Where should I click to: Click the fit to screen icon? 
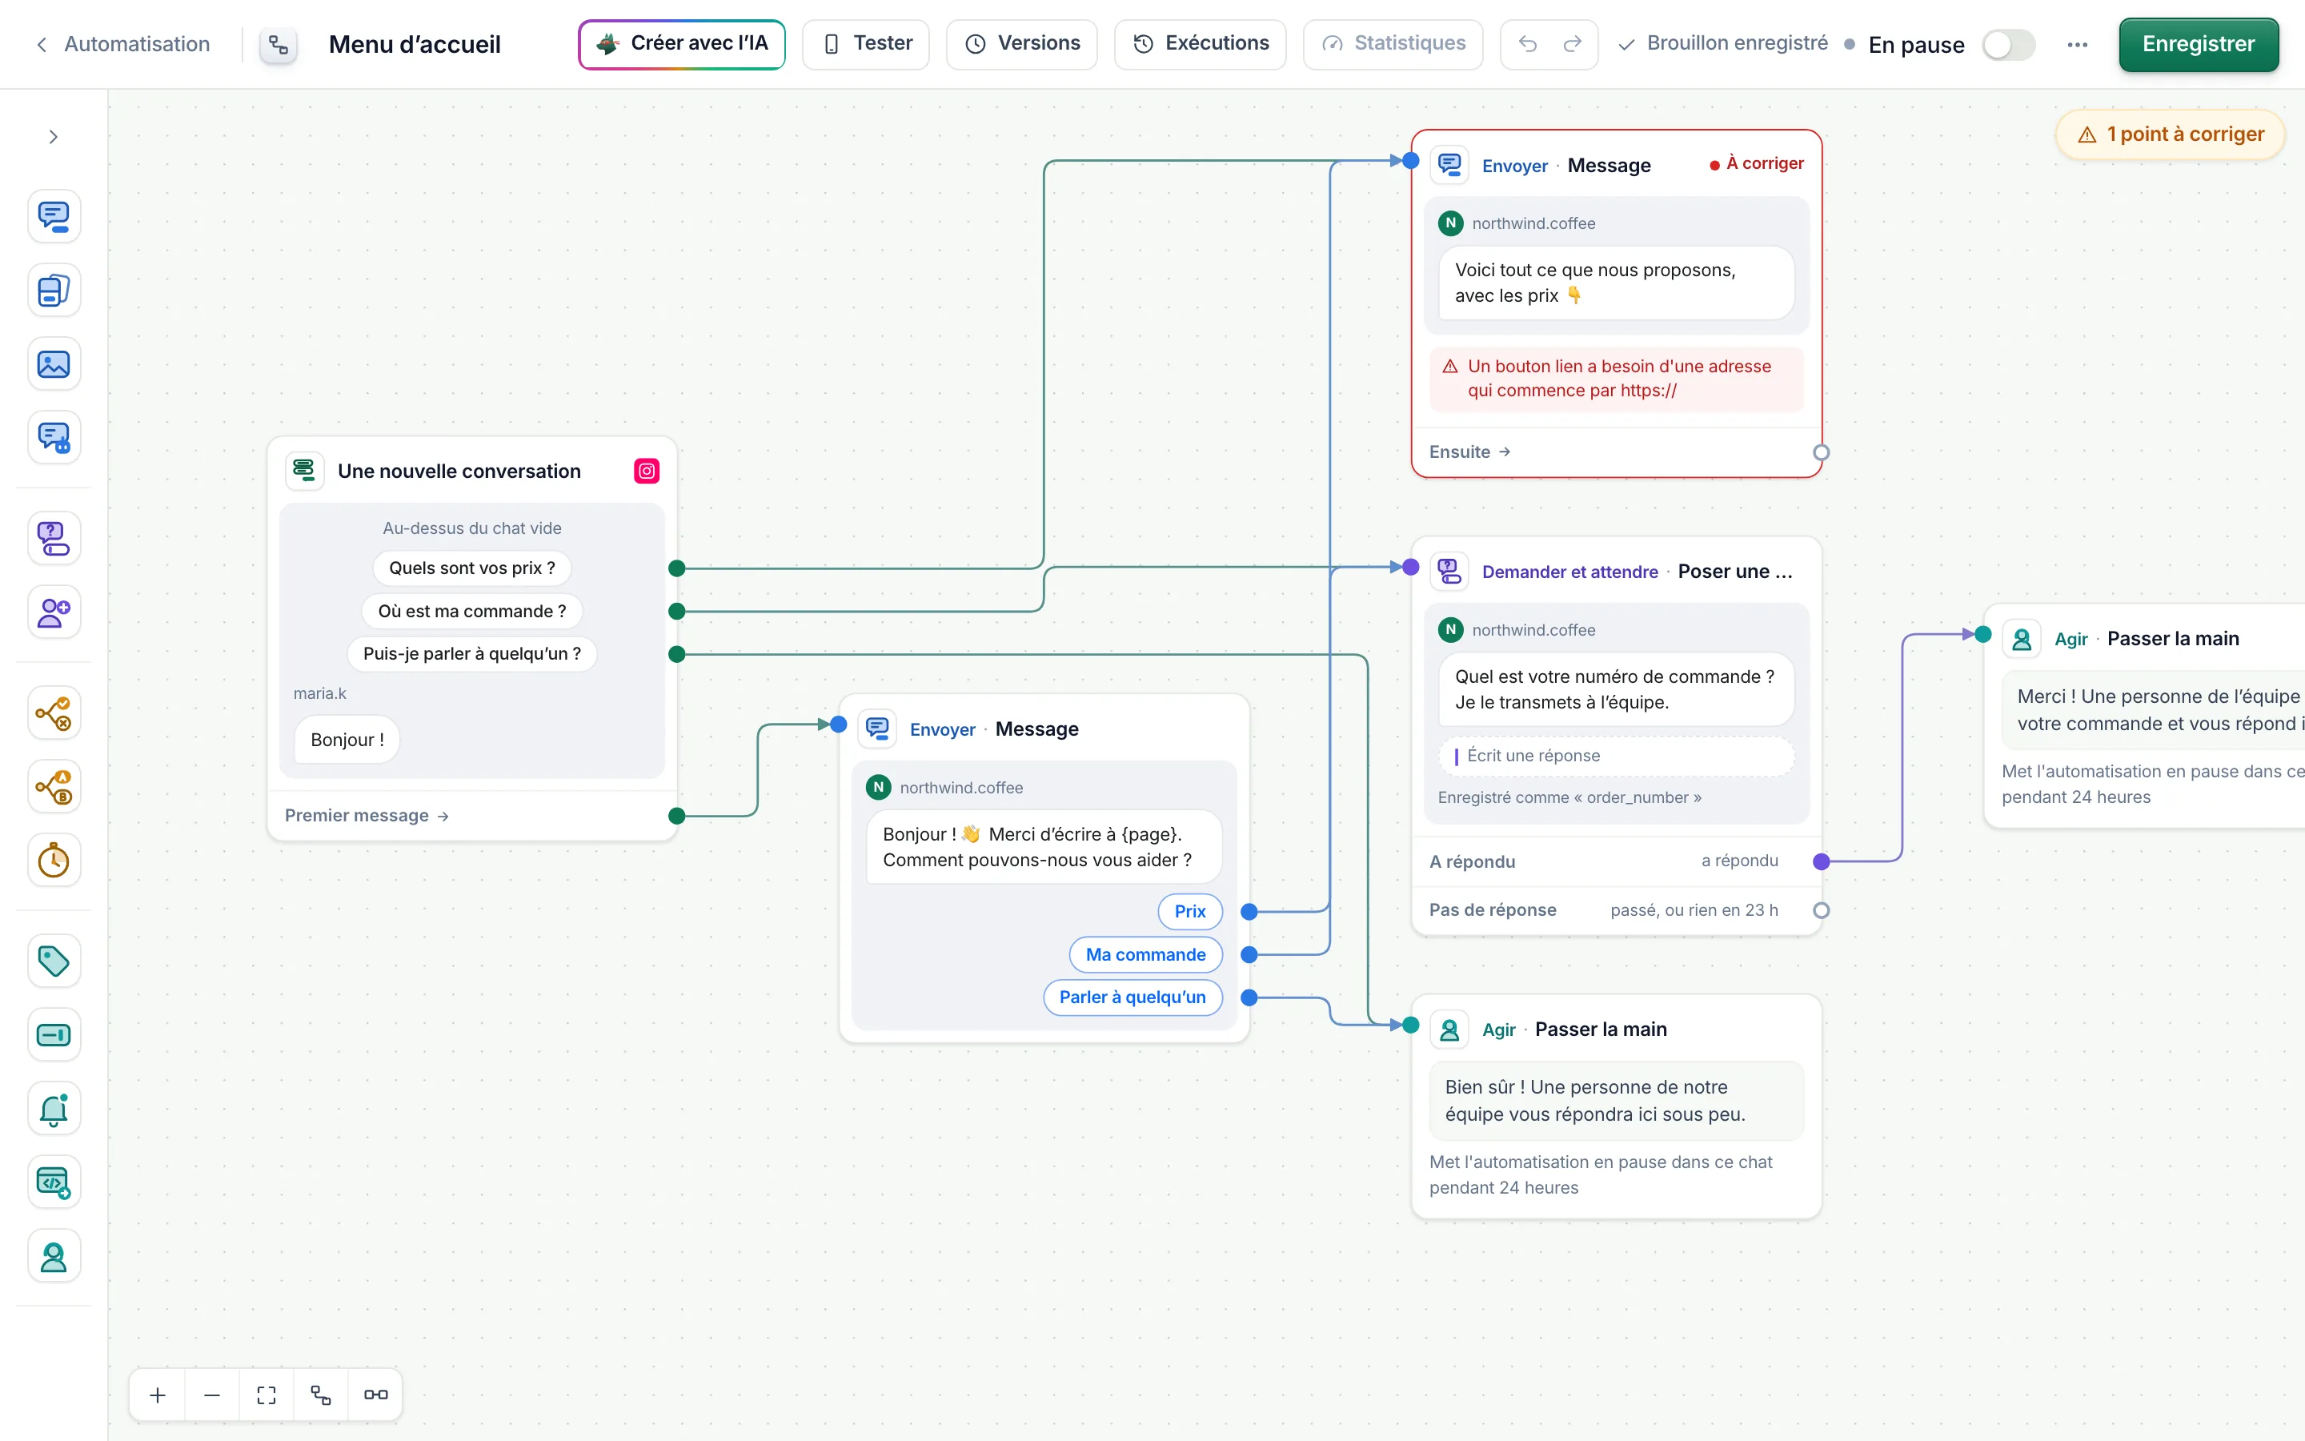[267, 1395]
